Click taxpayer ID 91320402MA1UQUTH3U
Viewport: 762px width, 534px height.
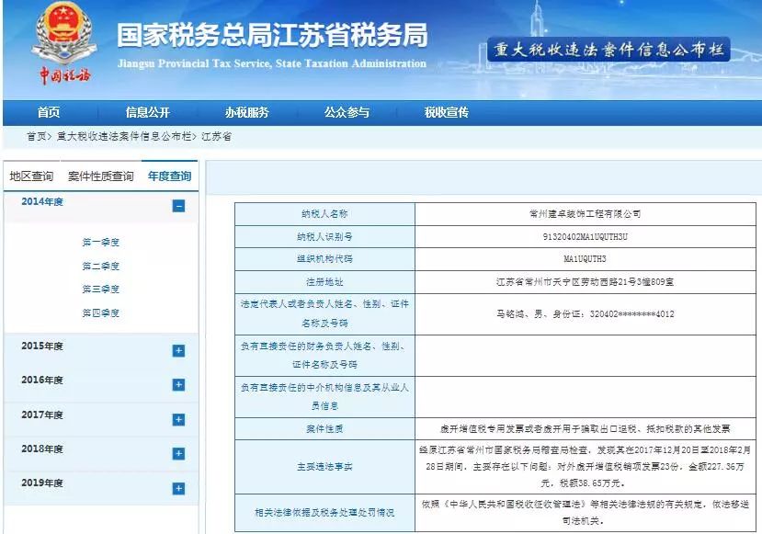pyautogui.click(x=586, y=236)
